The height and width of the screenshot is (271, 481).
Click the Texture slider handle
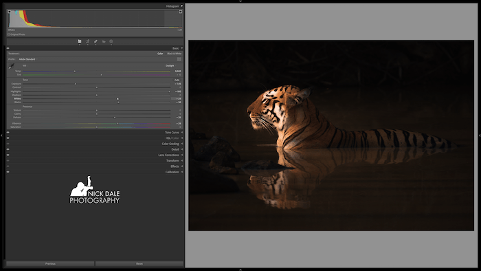97,110
